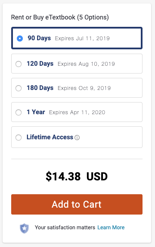Click the Add to Cart button

(77, 204)
